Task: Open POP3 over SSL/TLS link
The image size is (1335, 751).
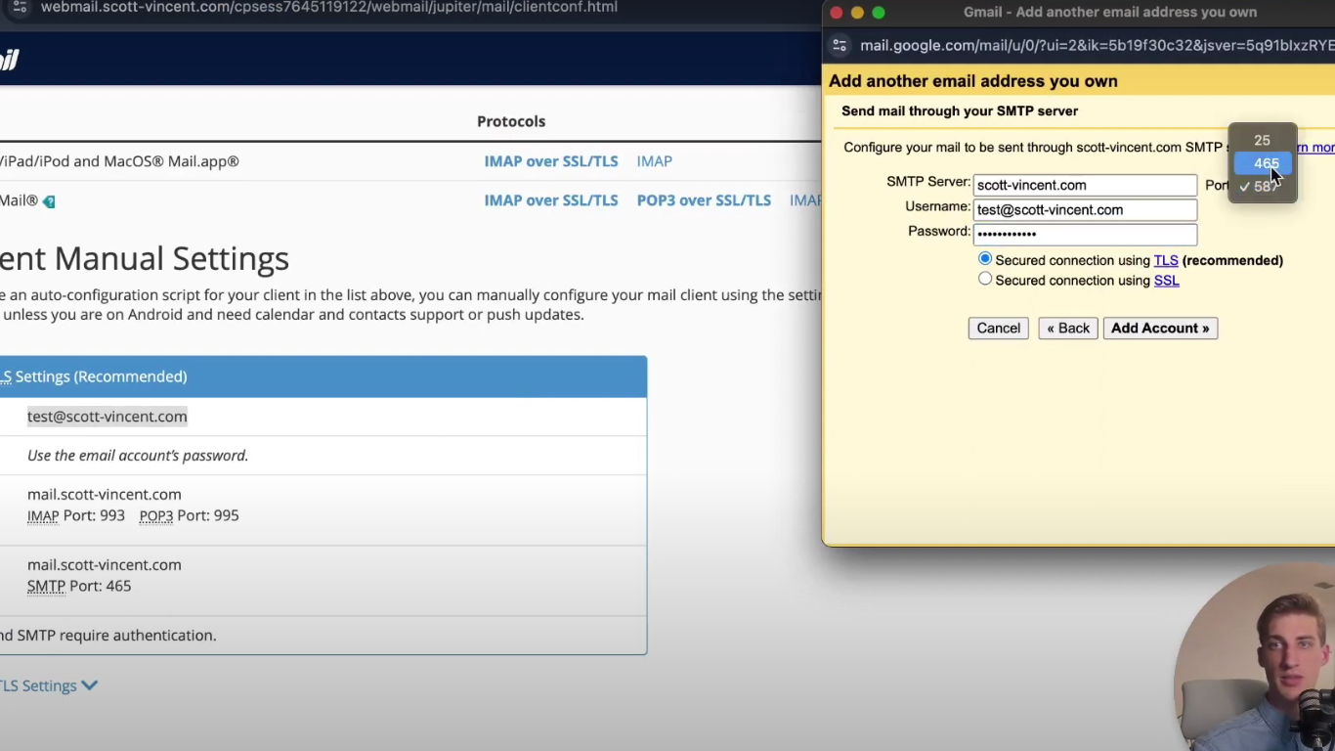Action: pyautogui.click(x=704, y=200)
